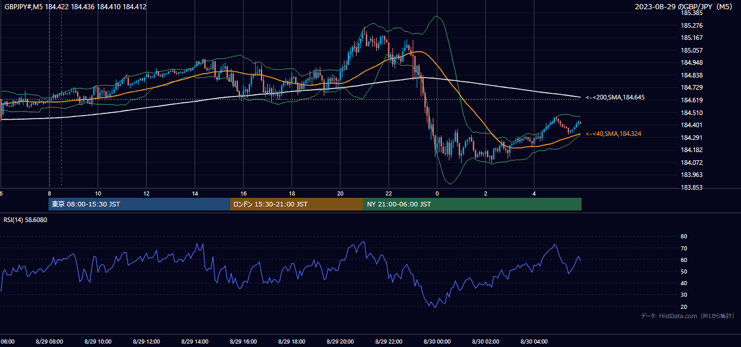Click price level 184.729 on the axis

point(692,88)
